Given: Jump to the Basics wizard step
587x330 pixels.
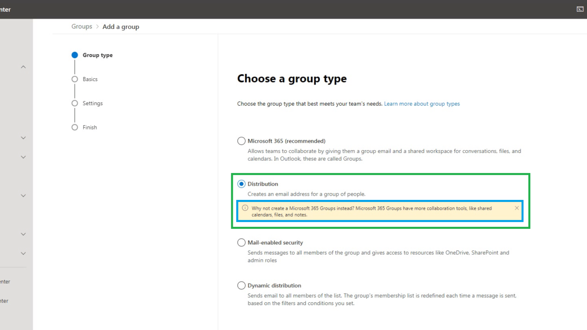Looking at the screenshot, I should (85, 79).
